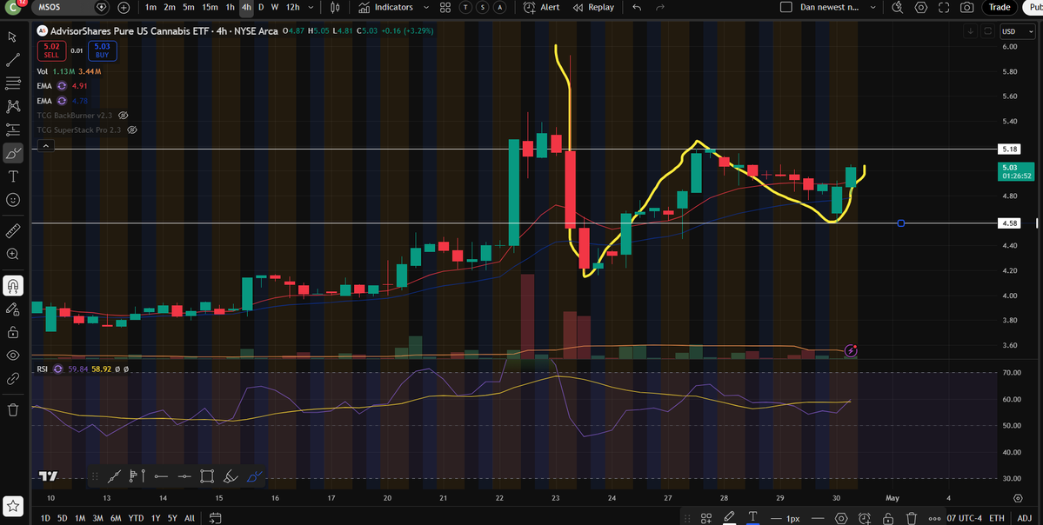The image size is (1043, 525).
Task: Open the price scale settings gear
Action: (1018, 498)
